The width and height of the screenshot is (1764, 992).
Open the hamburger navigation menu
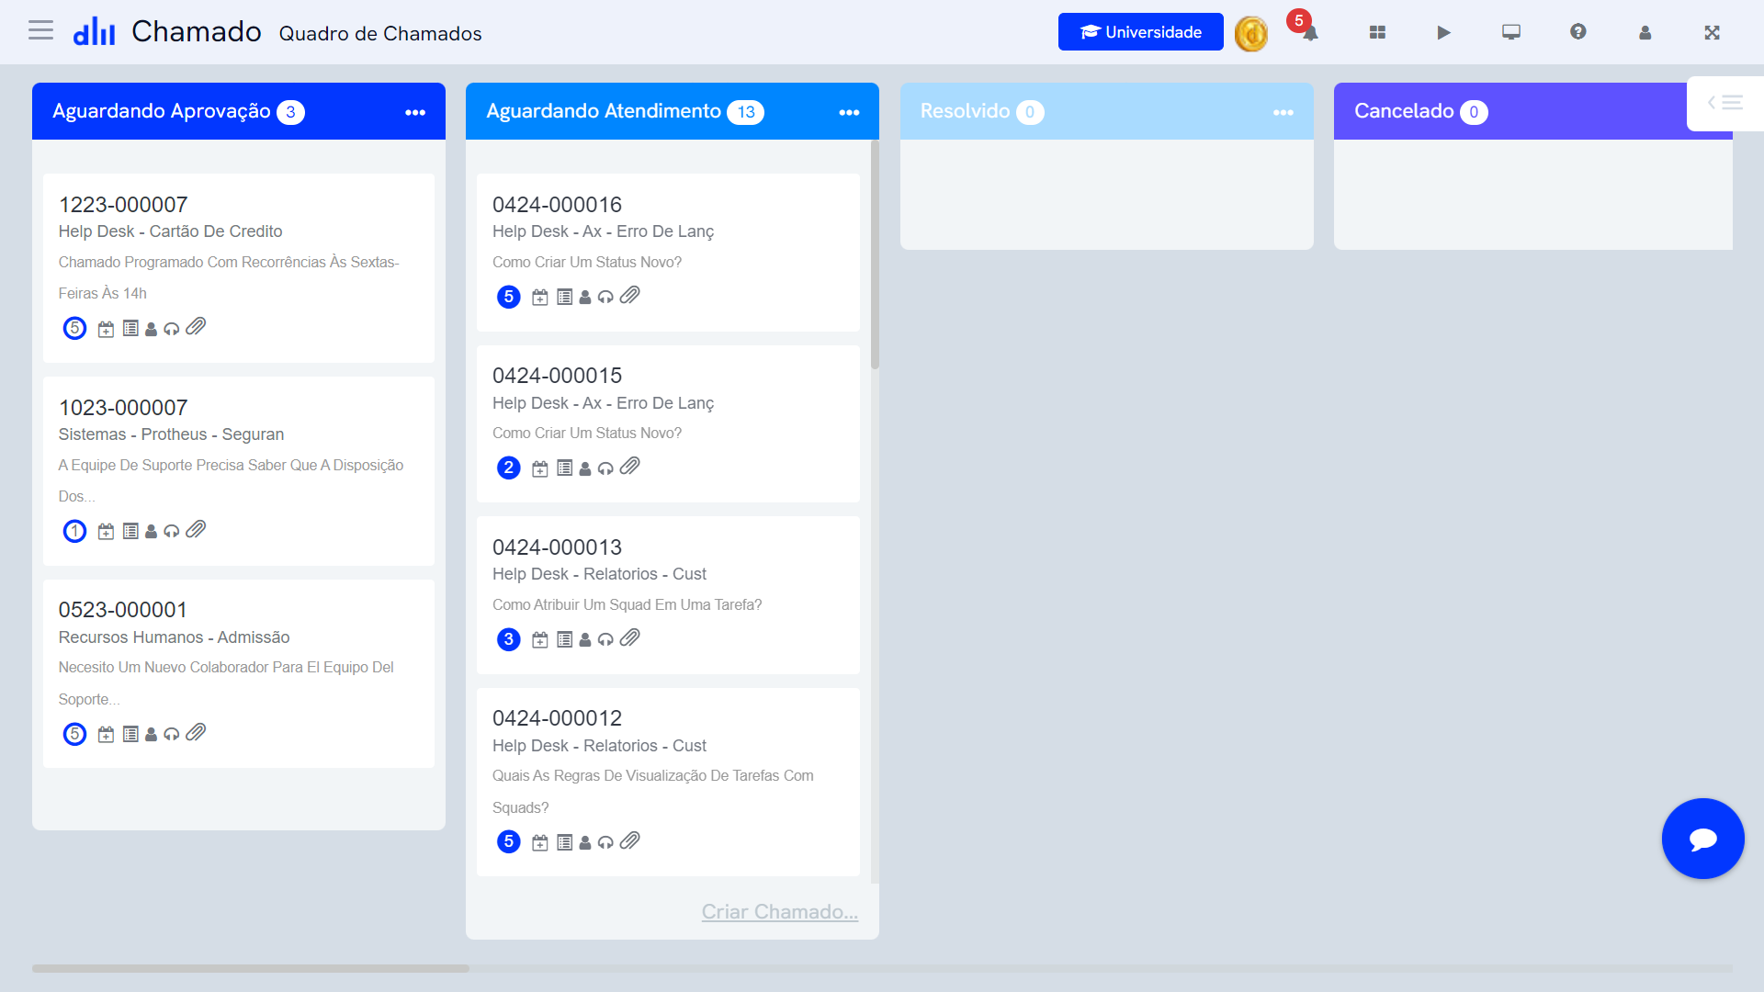[40, 31]
